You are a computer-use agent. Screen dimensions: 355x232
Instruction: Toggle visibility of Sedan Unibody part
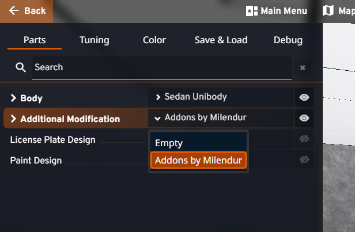point(304,97)
